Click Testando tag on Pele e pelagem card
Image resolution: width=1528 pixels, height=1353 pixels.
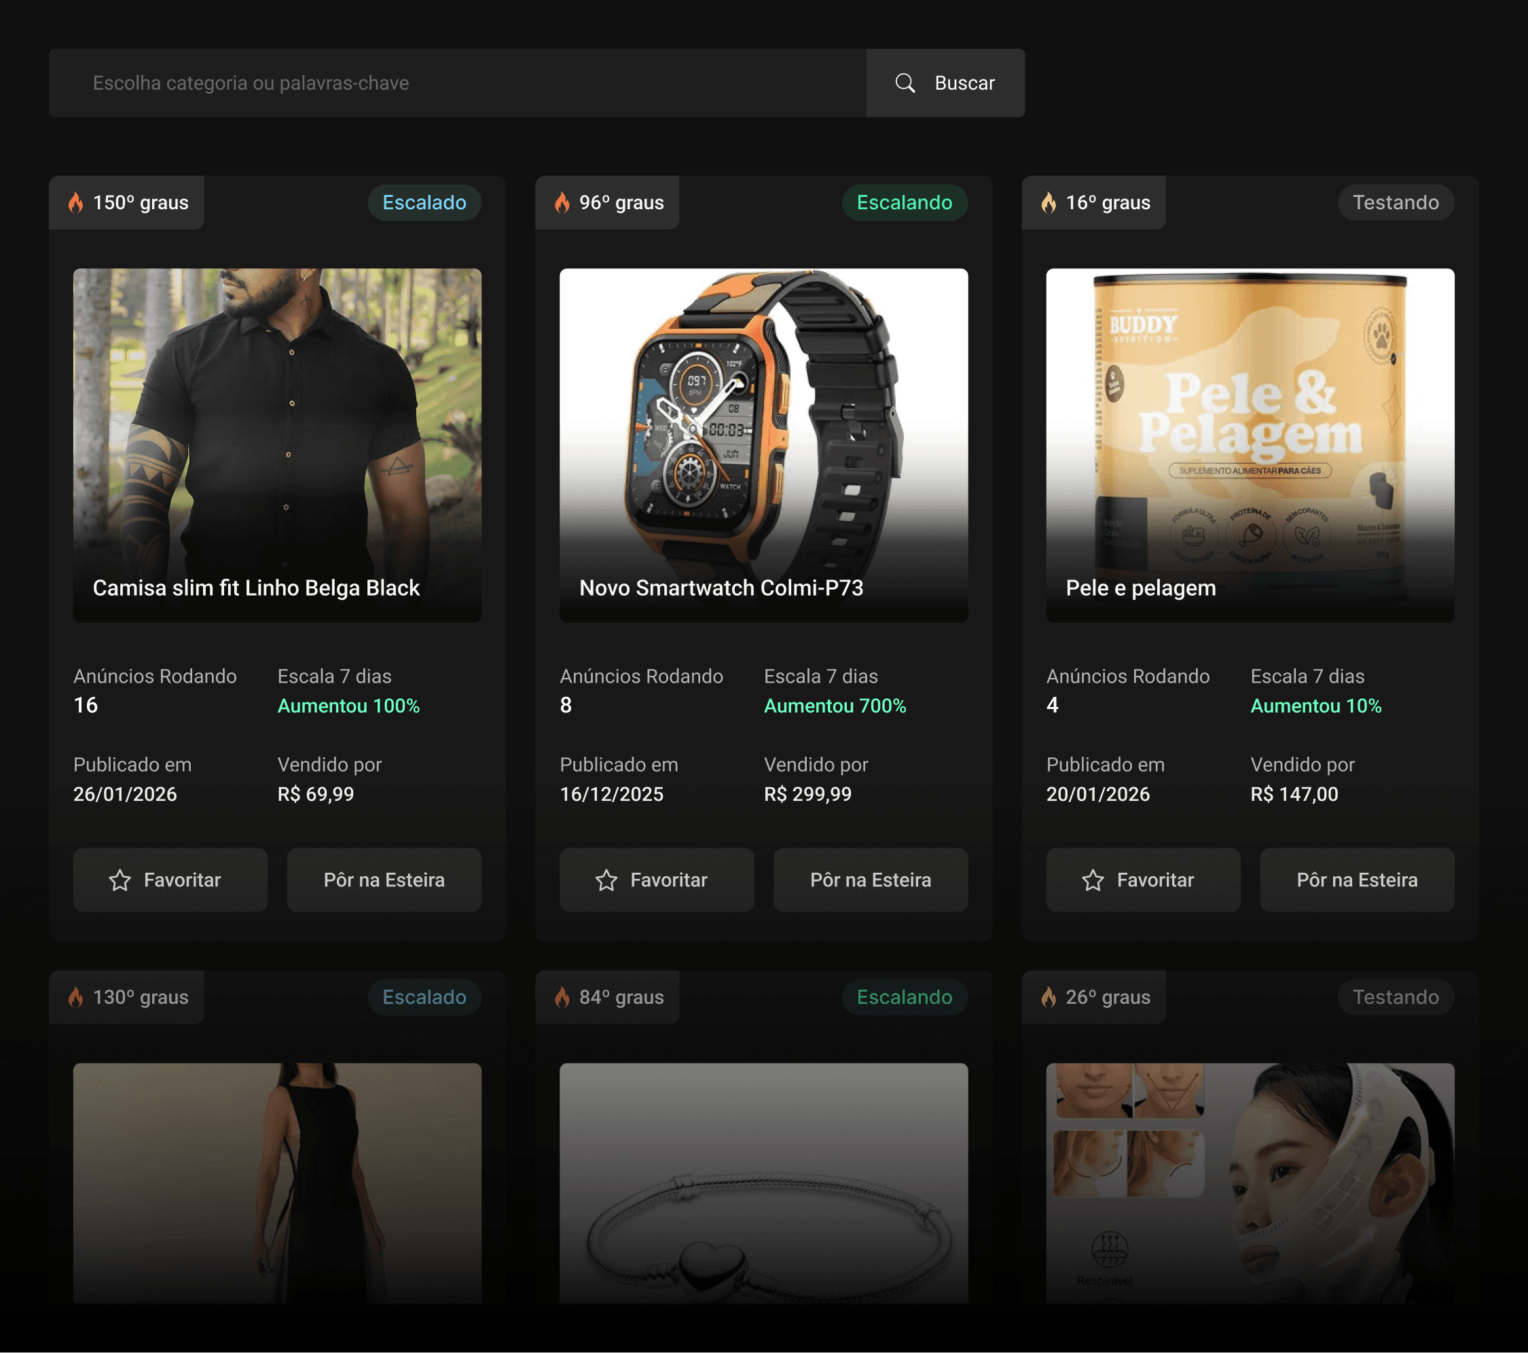click(x=1395, y=202)
